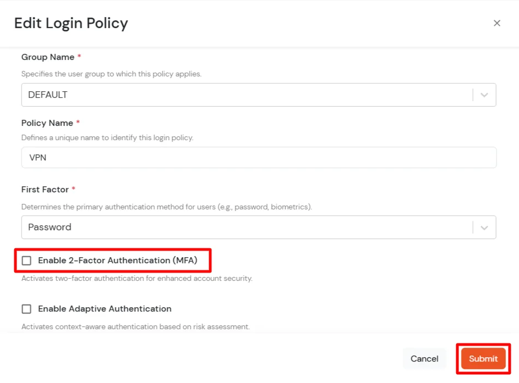Click the Adaptive Authentication checkbox square
The width and height of the screenshot is (519, 383).
click(26, 309)
